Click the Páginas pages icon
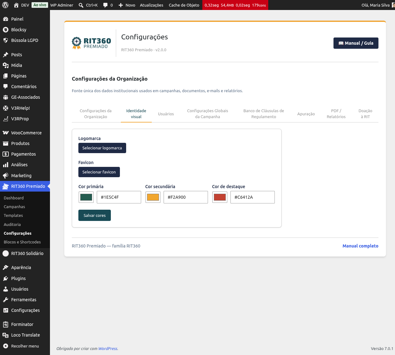This screenshot has width=395, height=355. (x=6, y=76)
